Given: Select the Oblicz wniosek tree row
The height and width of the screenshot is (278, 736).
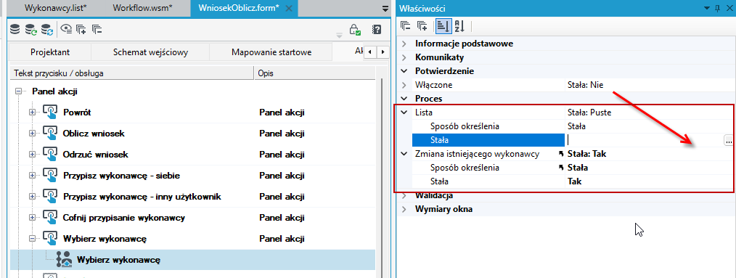Looking at the screenshot, I should coord(192,134).
